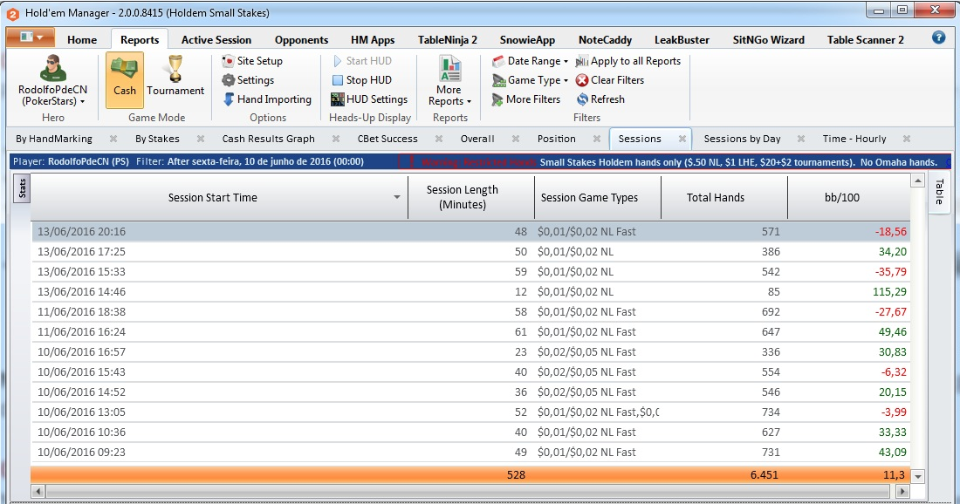
Task: Open the LeakBuster tab
Action: pyautogui.click(x=682, y=40)
